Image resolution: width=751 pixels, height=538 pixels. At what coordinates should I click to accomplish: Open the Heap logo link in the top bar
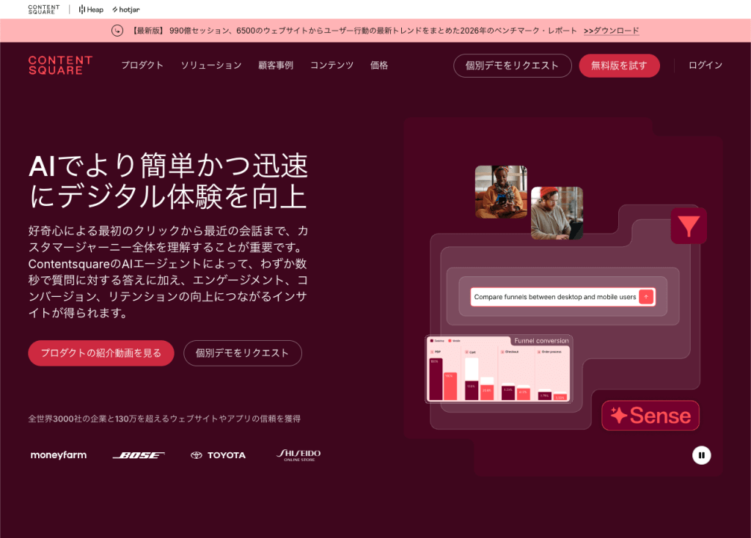(x=91, y=10)
